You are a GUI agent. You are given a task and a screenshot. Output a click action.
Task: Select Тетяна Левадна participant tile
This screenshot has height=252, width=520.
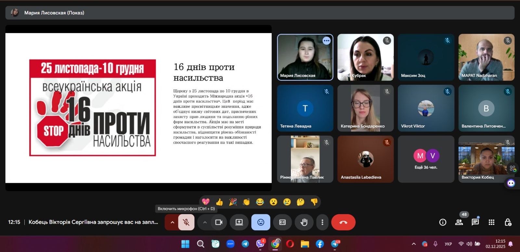(x=305, y=108)
